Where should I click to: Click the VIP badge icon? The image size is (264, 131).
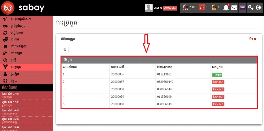202,7
